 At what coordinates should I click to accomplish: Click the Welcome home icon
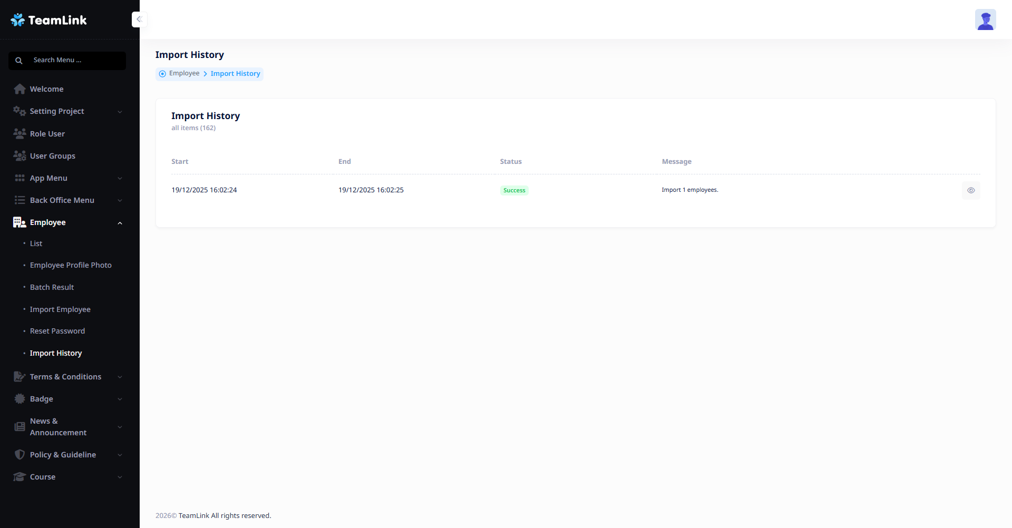pos(20,89)
